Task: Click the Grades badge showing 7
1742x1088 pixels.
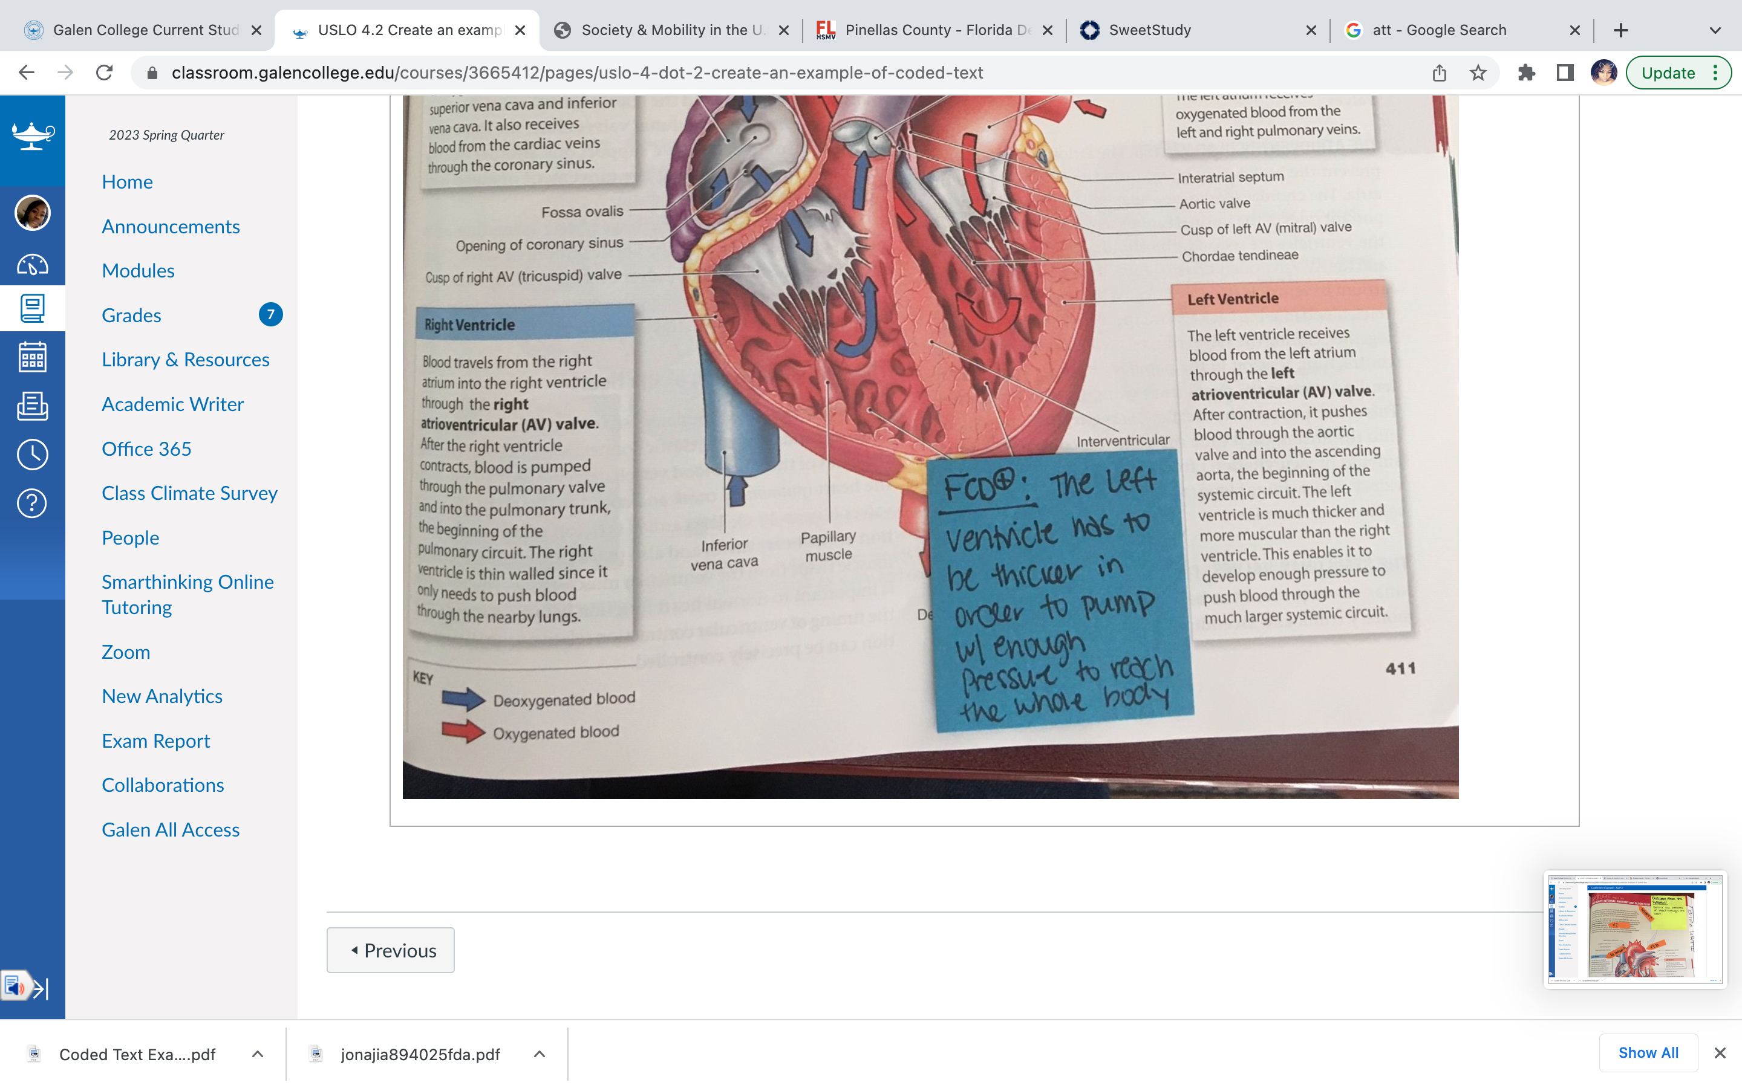Action: [x=270, y=314]
